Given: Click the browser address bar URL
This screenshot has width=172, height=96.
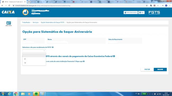Looking at the screenshot, I should pyautogui.click(x=43, y=6).
